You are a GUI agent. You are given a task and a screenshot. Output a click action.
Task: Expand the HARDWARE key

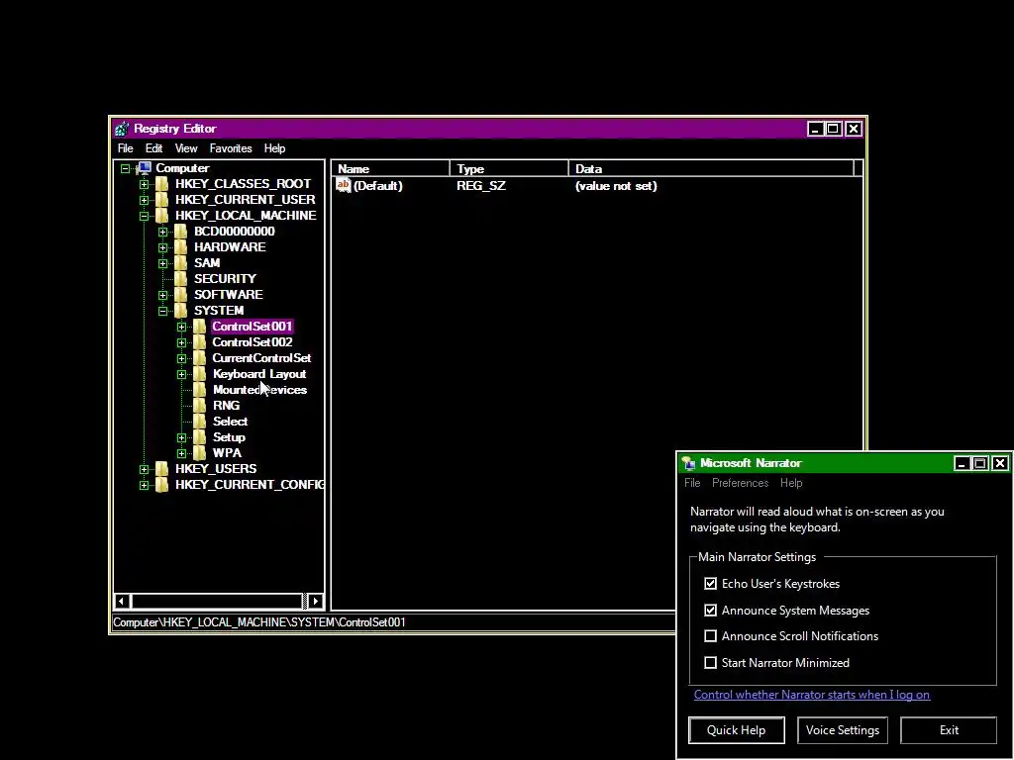163,247
